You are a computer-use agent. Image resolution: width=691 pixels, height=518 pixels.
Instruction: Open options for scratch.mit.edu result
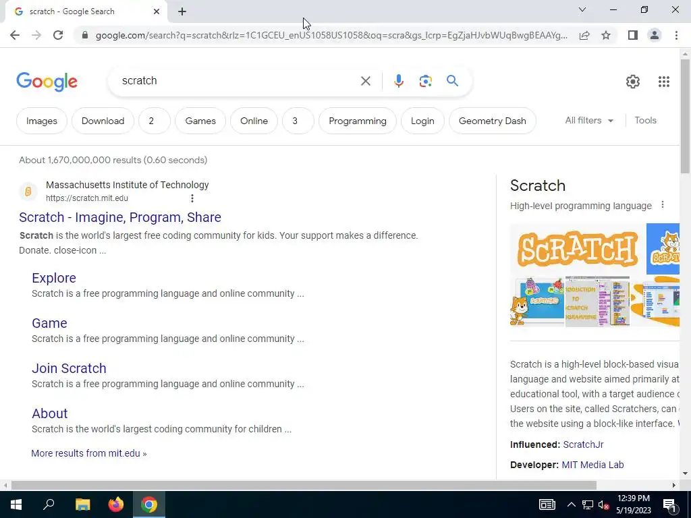(192, 198)
